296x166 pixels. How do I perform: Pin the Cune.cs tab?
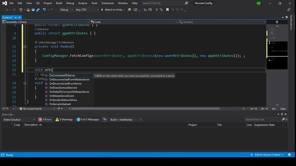[x=16, y=18]
